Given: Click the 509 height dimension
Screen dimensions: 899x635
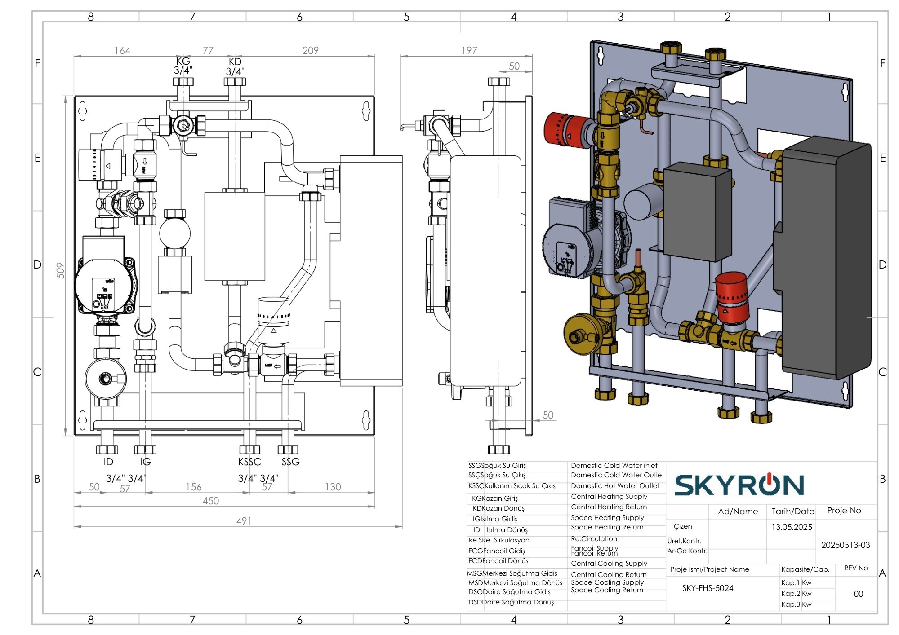Looking at the screenshot, I should pyautogui.click(x=60, y=270).
